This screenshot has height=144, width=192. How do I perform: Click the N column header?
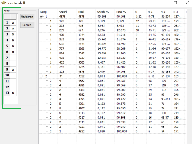coord(140,12)
